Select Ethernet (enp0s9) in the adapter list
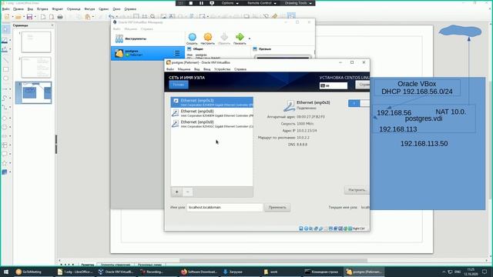Screen dimensions: 493x277 tap(212, 124)
